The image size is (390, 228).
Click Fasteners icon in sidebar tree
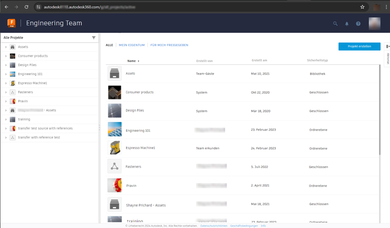12,92
